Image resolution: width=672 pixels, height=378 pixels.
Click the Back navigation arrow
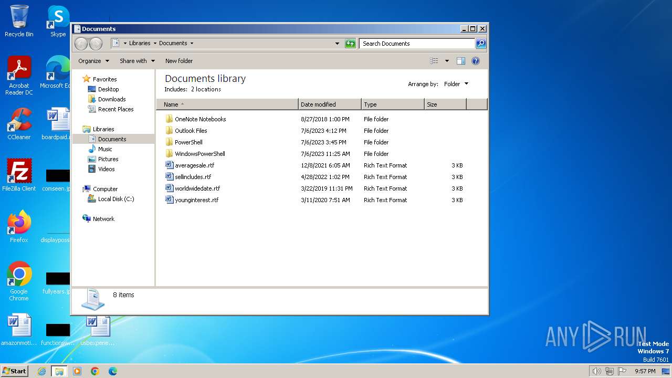pyautogui.click(x=81, y=44)
